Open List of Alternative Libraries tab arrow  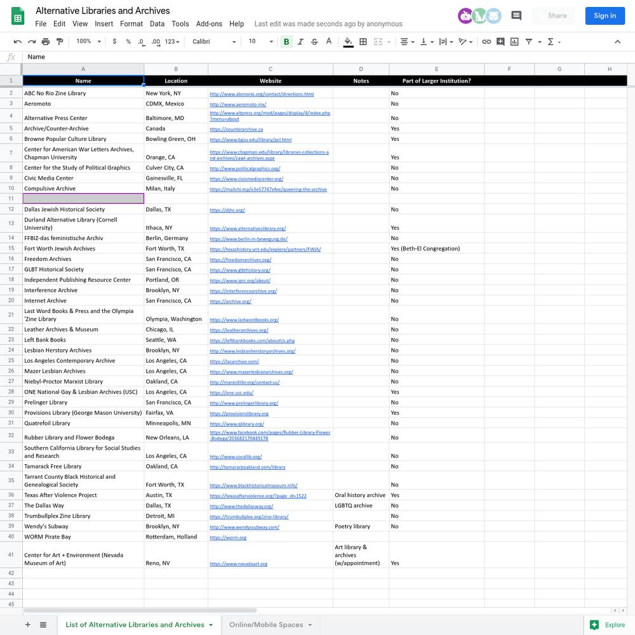pyautogui.click(x=211, y=625)
